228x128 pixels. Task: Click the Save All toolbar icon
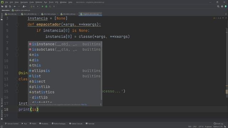pos(6,6)
